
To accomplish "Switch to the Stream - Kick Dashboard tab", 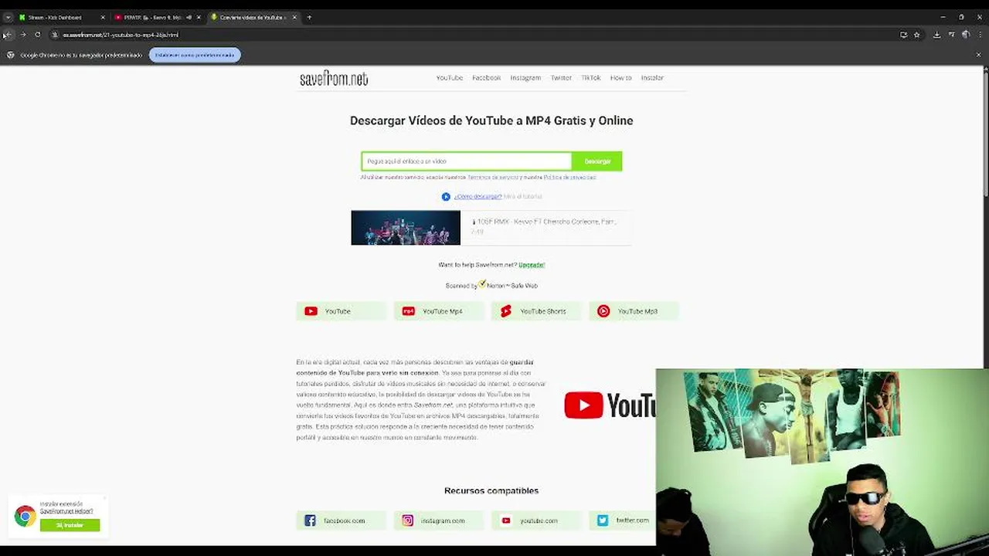I will (x=61, y=17).
